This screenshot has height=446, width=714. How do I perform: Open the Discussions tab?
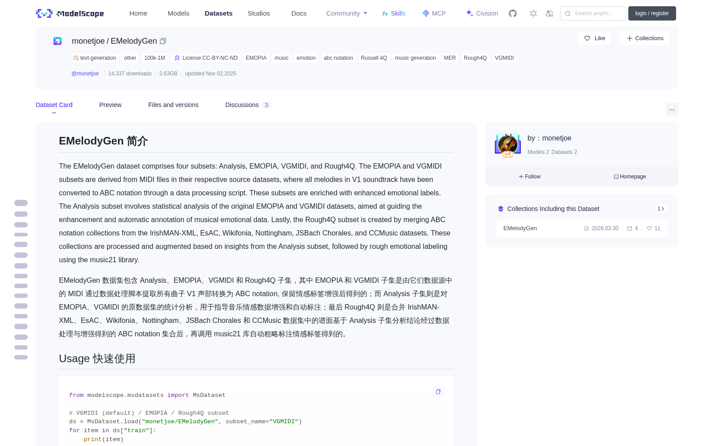[x=248, y=105]
